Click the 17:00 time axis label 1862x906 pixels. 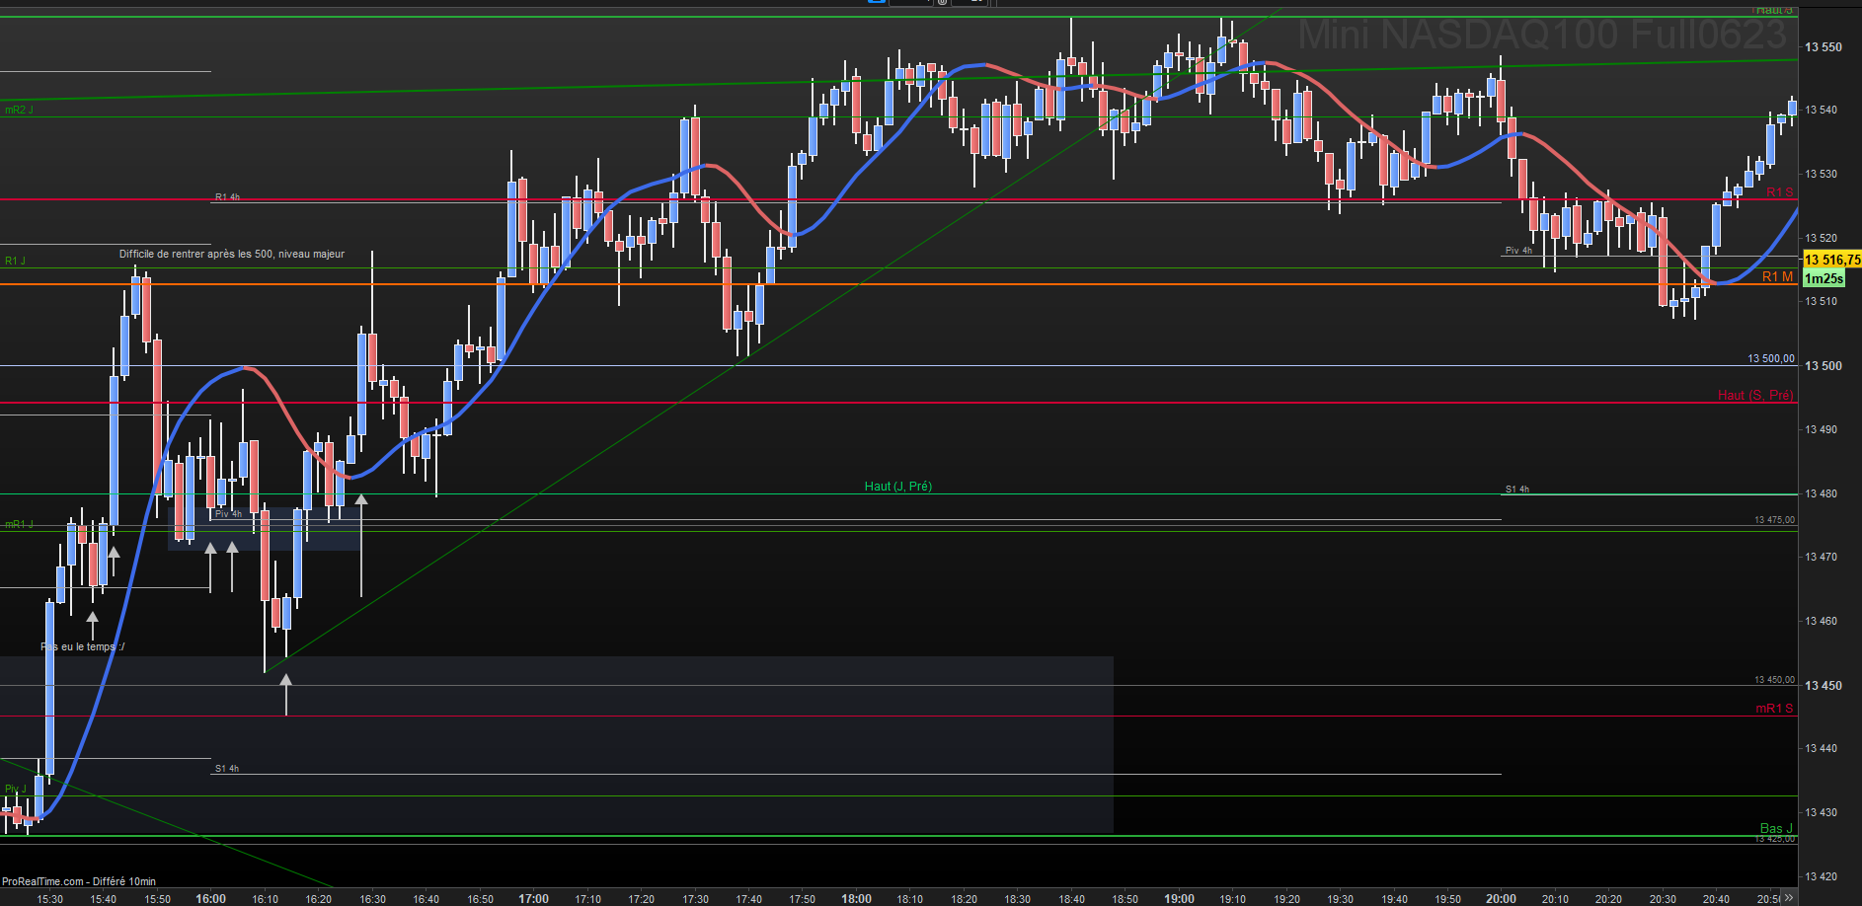coord(533,898)
